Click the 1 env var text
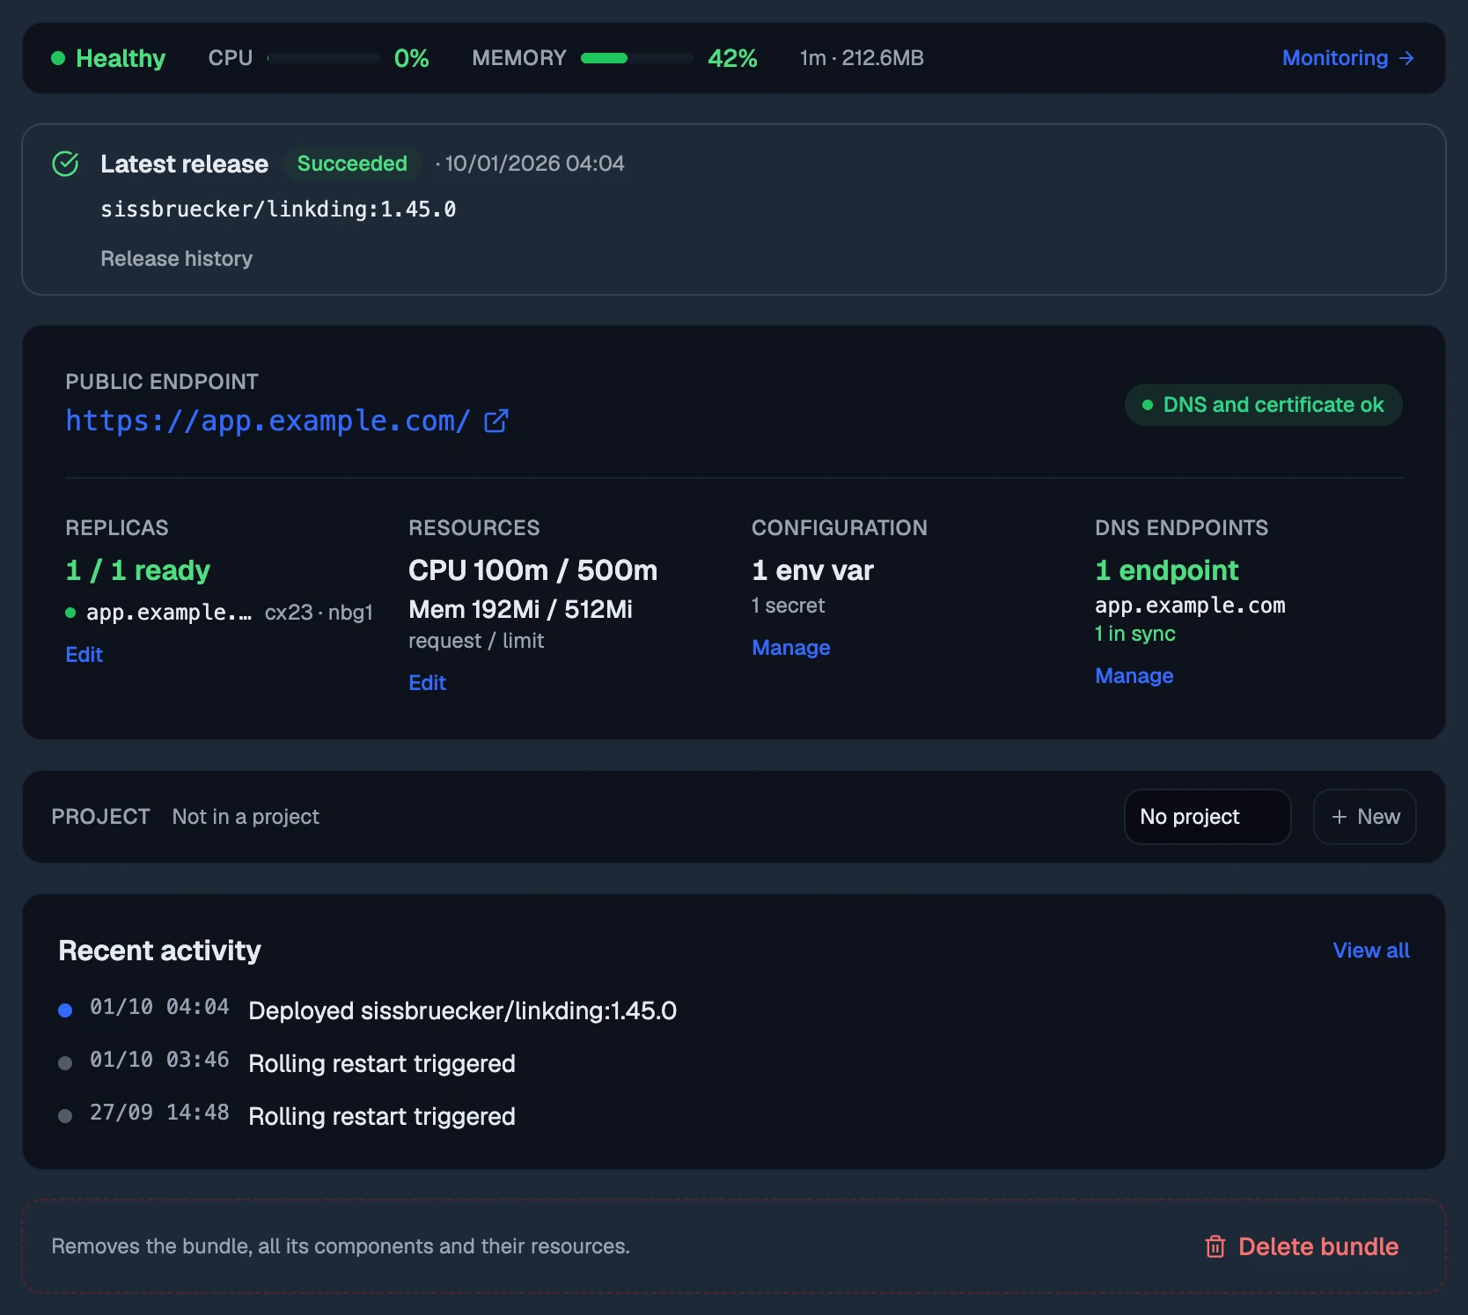Viewport: 1468px width, 1315px height. pyautogui.click(x=813, y=570)
